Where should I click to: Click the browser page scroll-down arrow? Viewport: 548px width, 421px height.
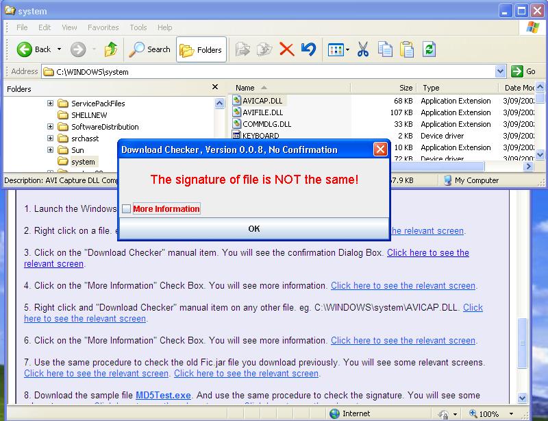[522, 398]
